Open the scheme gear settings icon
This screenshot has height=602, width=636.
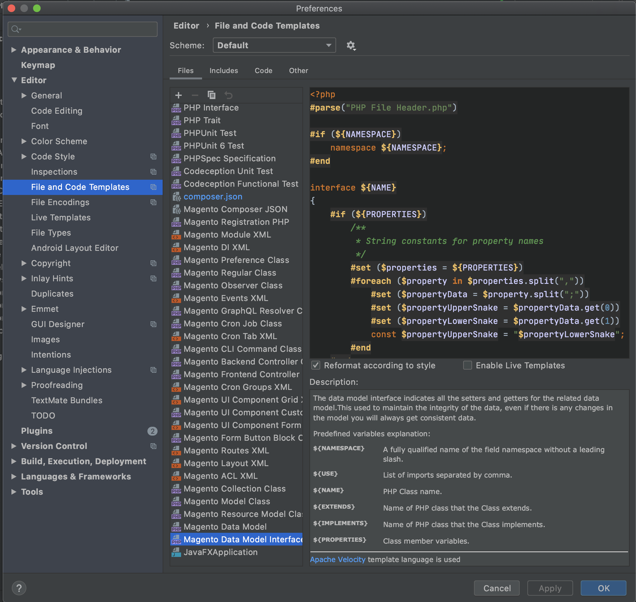tap(351, 46)
